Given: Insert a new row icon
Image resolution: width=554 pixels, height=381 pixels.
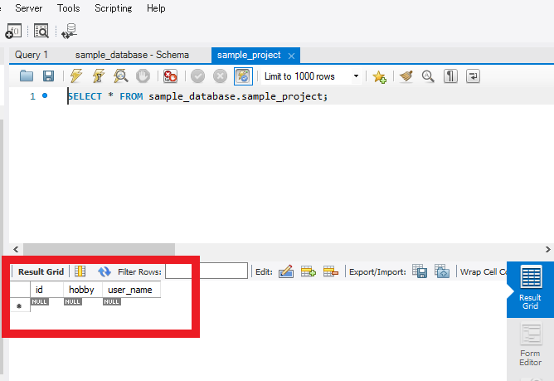Looking at the screenshot, I should tap(308, 271).
